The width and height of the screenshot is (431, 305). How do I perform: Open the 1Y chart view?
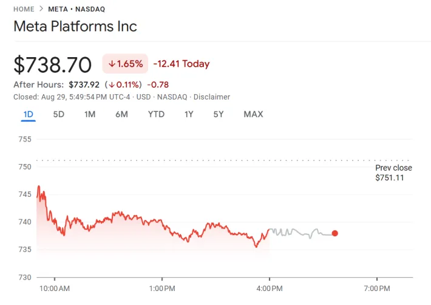pyautogui.click(x=189, y=114)
